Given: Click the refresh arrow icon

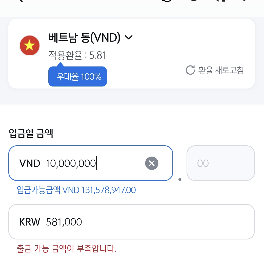Looking at the screenshot, I should [x=190, y=70].
